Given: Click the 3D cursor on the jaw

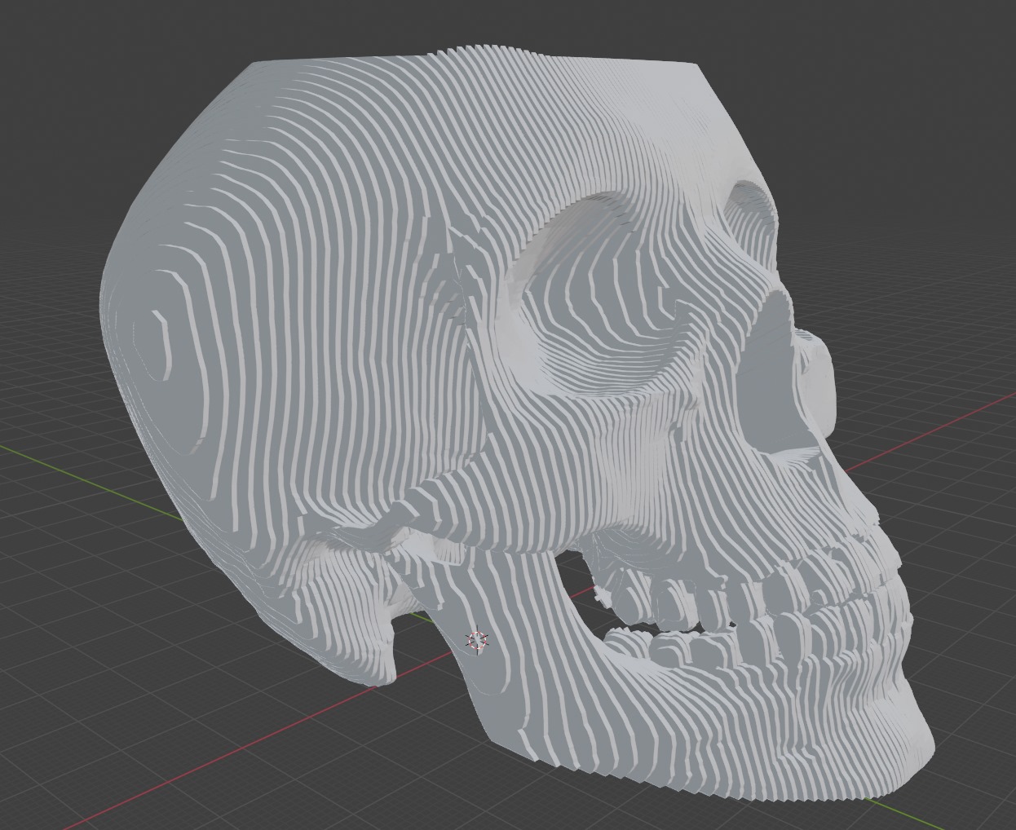Looking at the screenshot, I should 477,641.
